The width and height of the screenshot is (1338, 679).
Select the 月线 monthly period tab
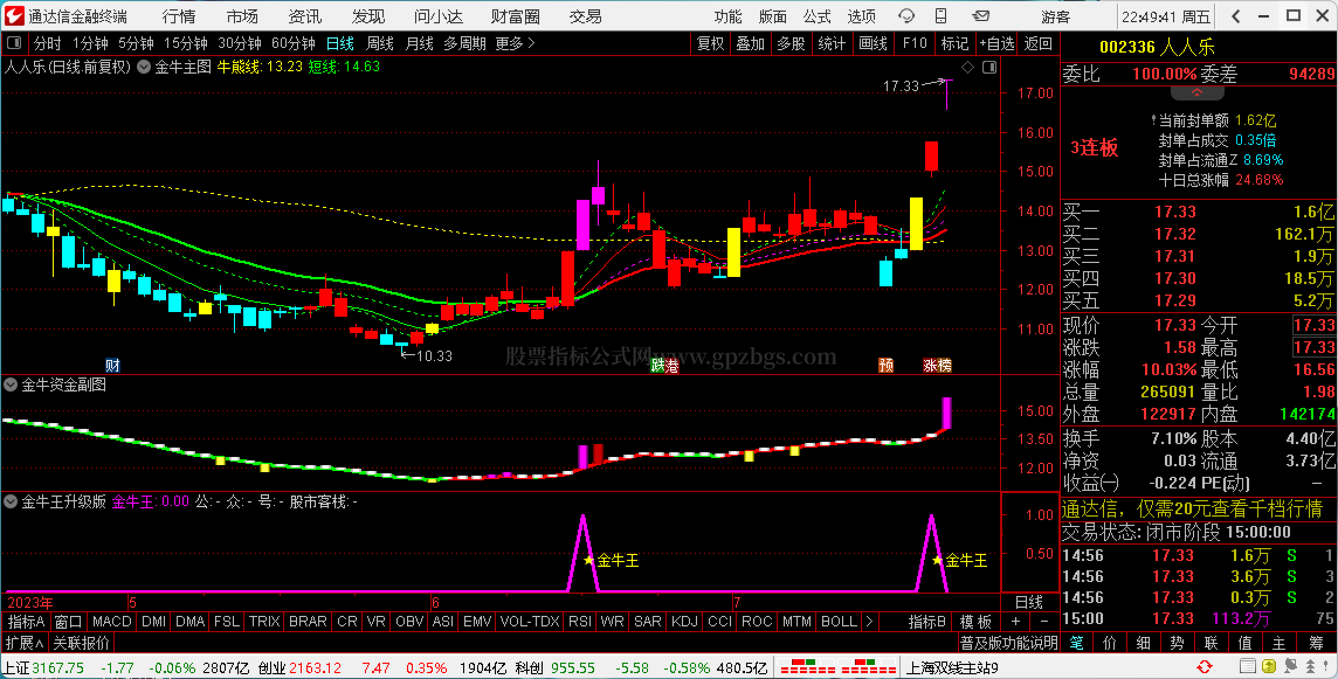point(419,43)
